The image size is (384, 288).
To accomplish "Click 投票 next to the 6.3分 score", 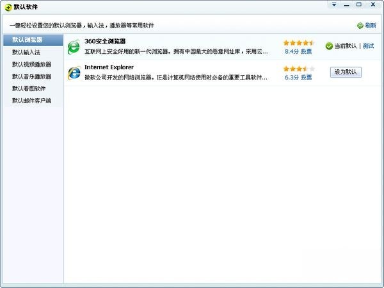I will coord(306,78).
